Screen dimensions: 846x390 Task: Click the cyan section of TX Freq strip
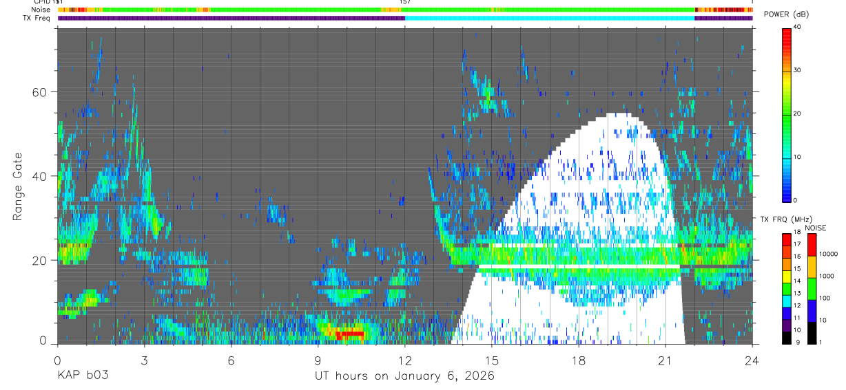click(x=549, y=18)
